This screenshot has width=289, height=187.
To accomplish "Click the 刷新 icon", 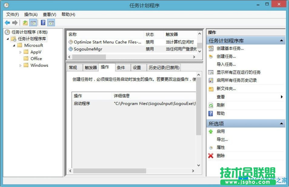I will point(211,105).
